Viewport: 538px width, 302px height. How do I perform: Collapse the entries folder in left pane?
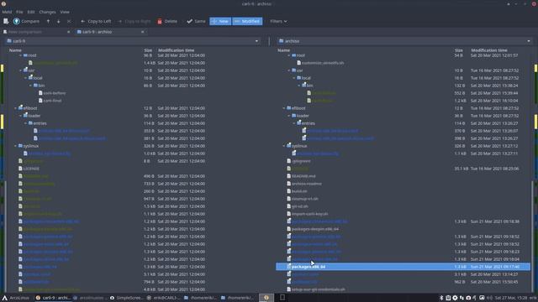point(26,123)
